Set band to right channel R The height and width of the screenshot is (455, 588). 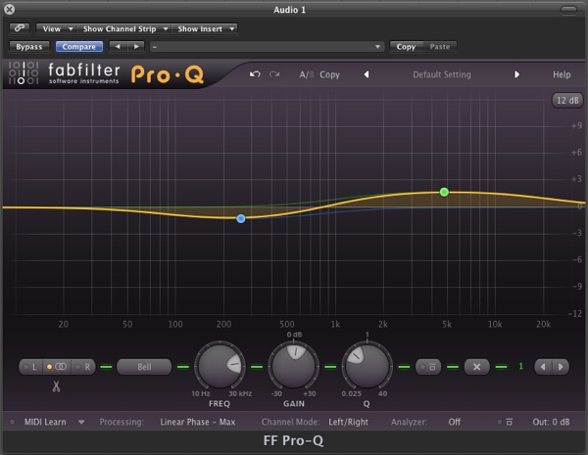point(83,367)
